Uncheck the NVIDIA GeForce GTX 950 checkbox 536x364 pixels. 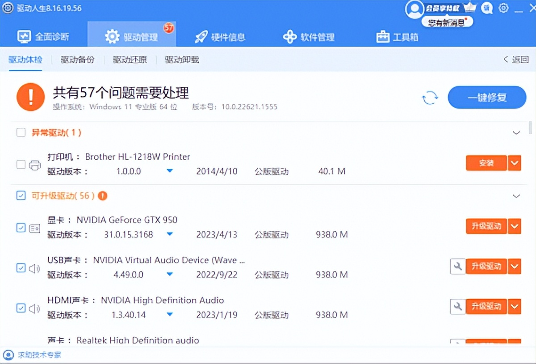[x=21, y=228]
